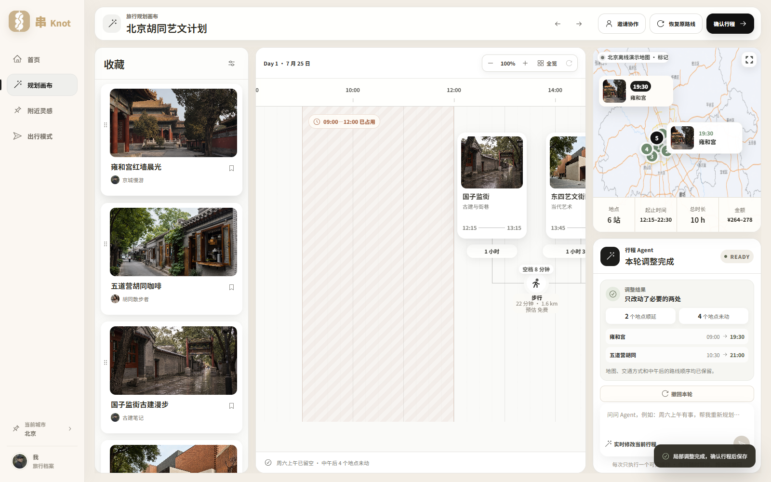Select 2 个地点顺延 tab

640,316
